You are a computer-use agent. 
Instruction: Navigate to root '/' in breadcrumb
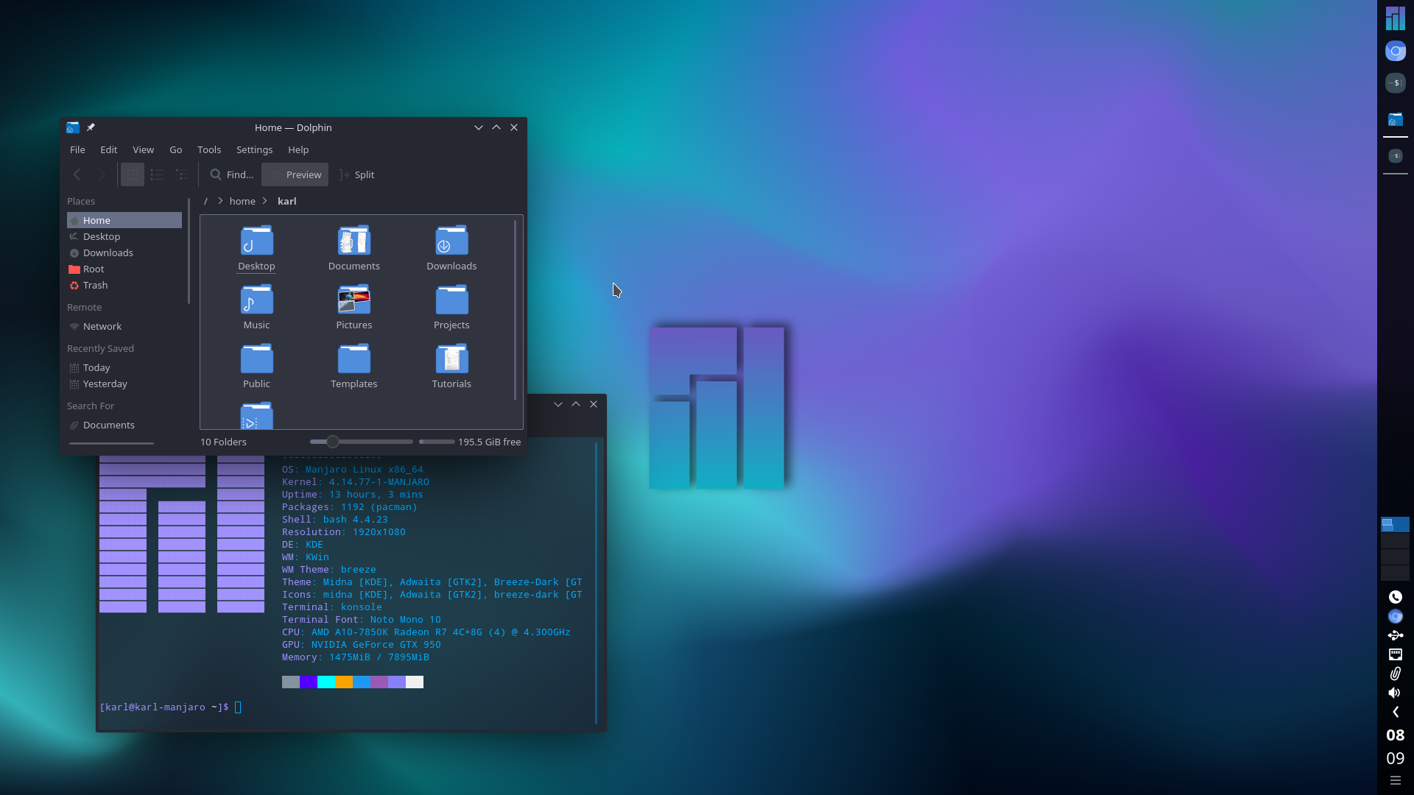[205, 201]
